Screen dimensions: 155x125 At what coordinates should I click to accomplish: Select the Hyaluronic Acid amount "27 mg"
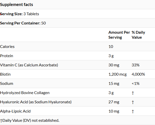click(114, 102)
